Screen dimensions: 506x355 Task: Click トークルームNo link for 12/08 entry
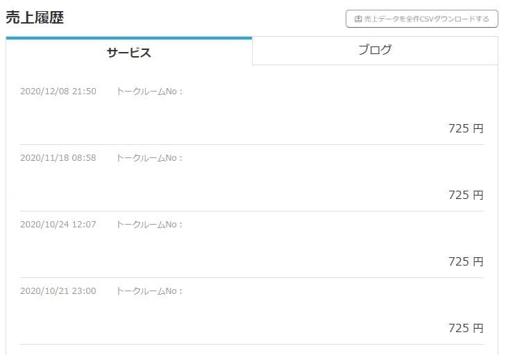pos(149,92)
